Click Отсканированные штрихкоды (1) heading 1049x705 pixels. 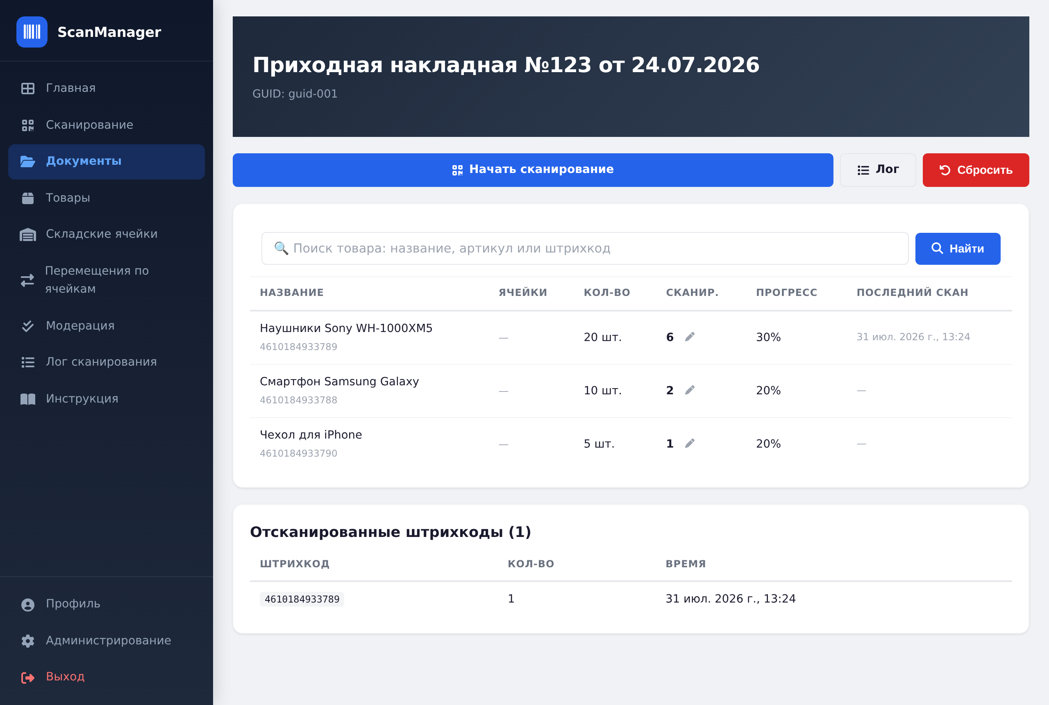[x=391, y=532]
